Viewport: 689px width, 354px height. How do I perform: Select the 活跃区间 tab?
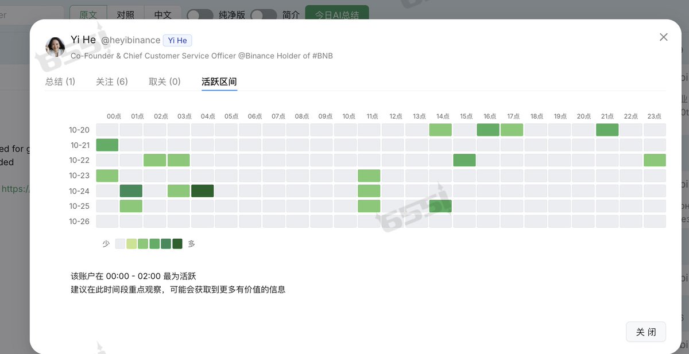coord(219,81)
